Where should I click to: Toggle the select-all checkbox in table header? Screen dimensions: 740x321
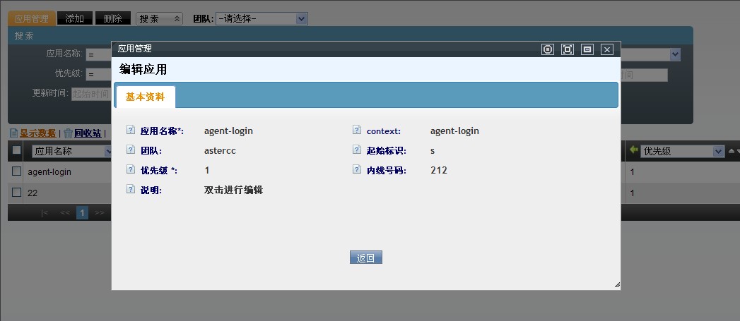tap(17, 151)
